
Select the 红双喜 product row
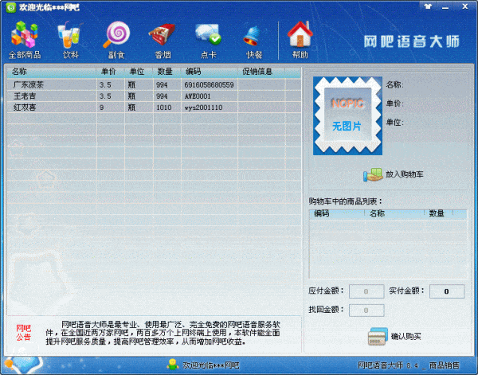point(48,107)
